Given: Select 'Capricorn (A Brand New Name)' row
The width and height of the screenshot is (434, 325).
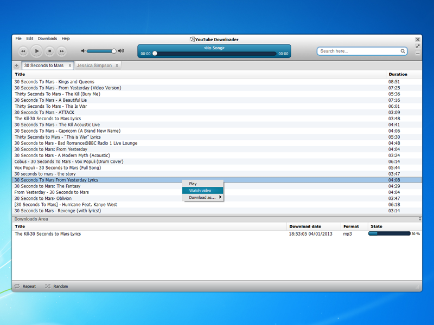Looking at the screenshot, I should pos(217,131).
